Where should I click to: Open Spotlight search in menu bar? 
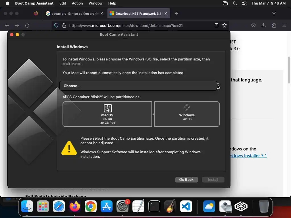click(x=235, y=3)
